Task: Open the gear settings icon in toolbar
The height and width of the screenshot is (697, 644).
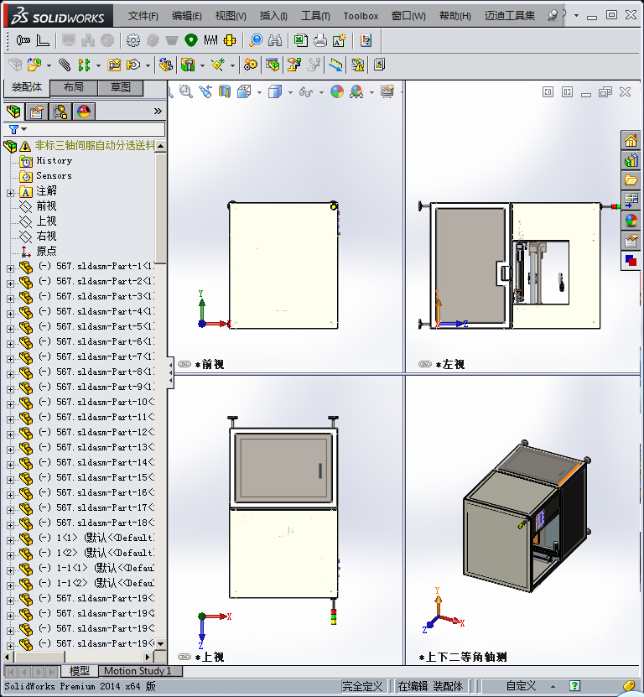Action: click(132, 40)
